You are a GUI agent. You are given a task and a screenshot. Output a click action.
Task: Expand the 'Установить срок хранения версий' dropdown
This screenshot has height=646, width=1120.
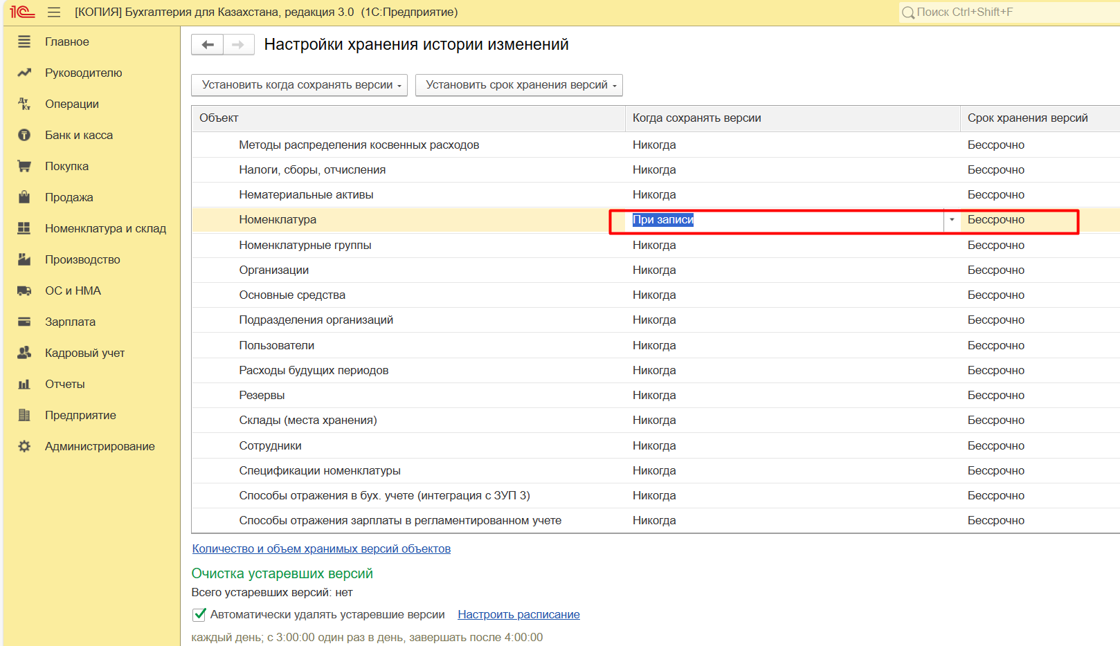[518, 85]
